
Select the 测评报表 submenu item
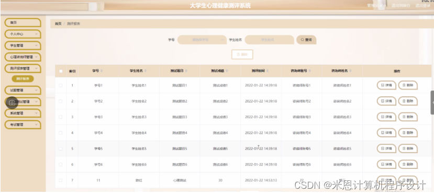(23, 79)
